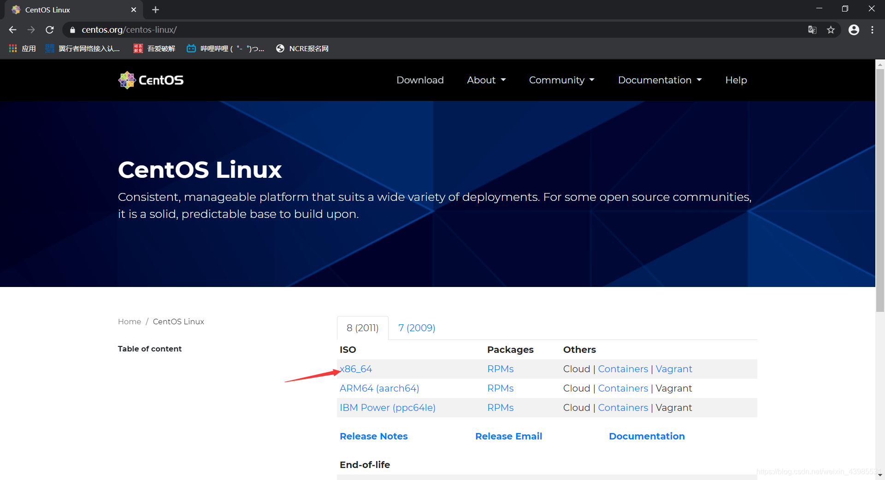Image resolution: width=885 pixels, height=480 pixels.
Task: Open the Chrome profile avatar
Action: pos(854,30)
